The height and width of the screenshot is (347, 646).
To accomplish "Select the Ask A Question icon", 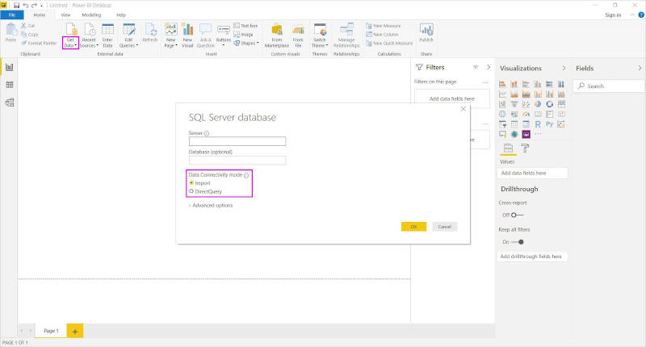I will 205,36.
